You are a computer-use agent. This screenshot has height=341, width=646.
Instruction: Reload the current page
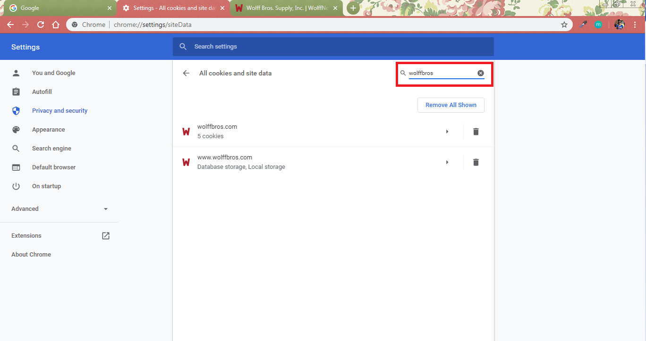(41, 25)
